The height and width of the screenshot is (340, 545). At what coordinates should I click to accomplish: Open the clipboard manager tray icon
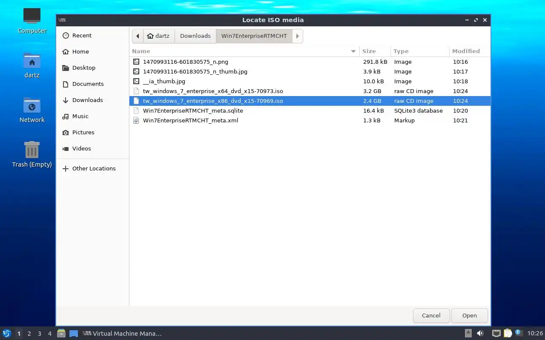(x=508, y=334)
